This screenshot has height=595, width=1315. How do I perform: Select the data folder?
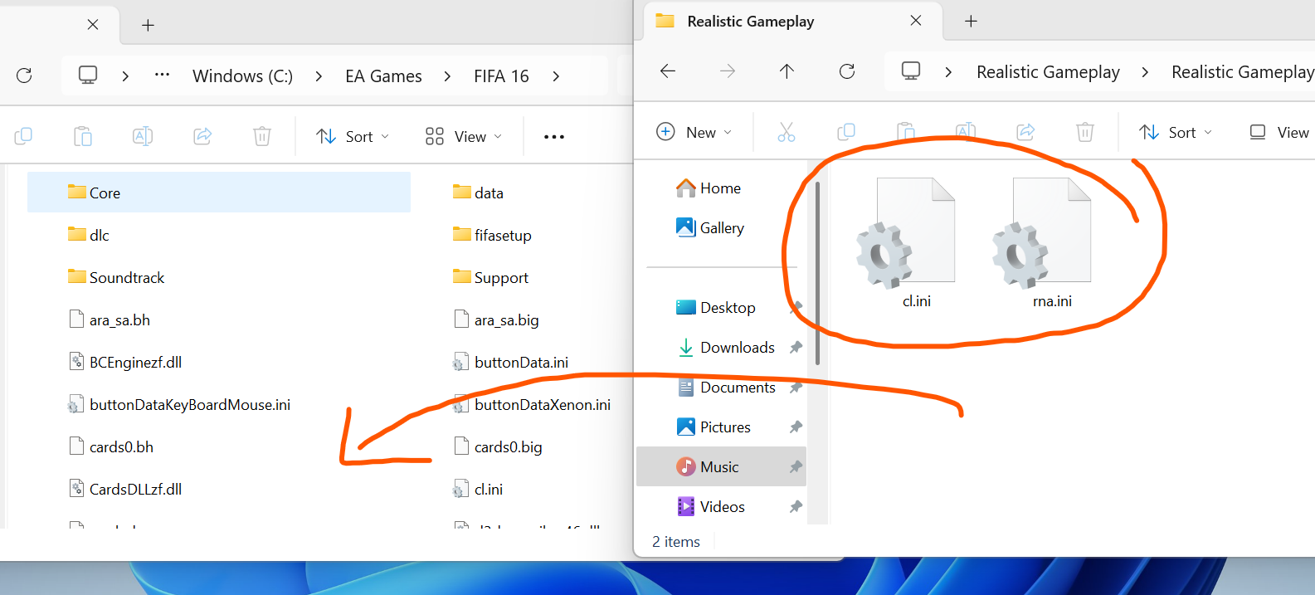[479, 193]
